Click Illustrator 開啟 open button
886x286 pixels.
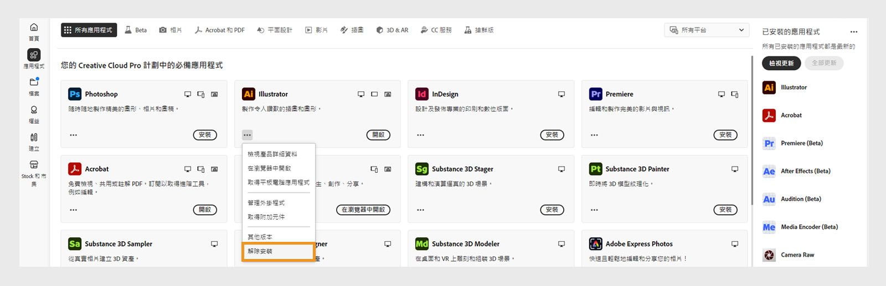[378, 135]
